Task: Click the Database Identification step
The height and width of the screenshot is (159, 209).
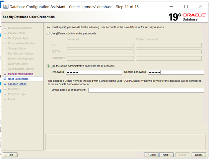Action: pyautogui.click(x=21, y=43)
